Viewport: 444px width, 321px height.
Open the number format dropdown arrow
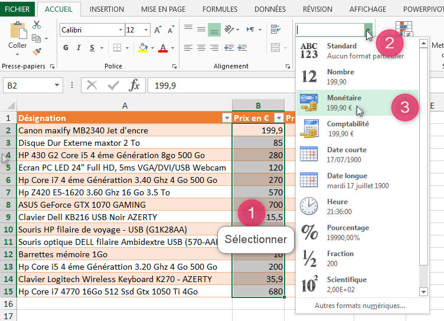tap(368, 30)
